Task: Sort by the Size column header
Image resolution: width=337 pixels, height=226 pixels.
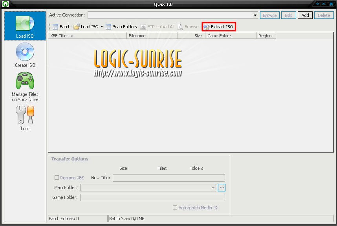Action: tap(192, 36)
